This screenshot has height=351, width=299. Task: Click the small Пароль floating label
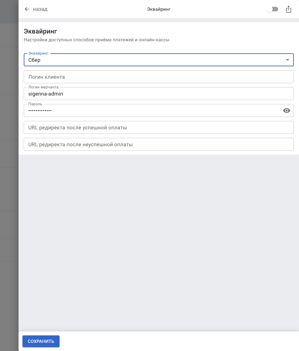tap(35, 104)
